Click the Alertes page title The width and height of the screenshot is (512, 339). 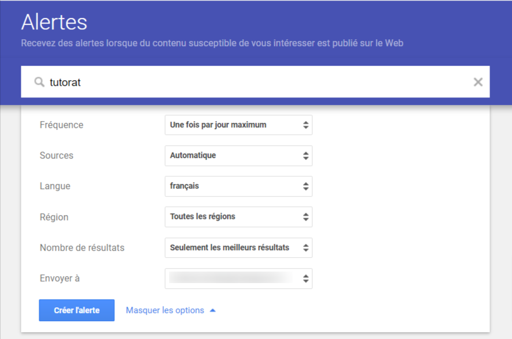(54, 22)
